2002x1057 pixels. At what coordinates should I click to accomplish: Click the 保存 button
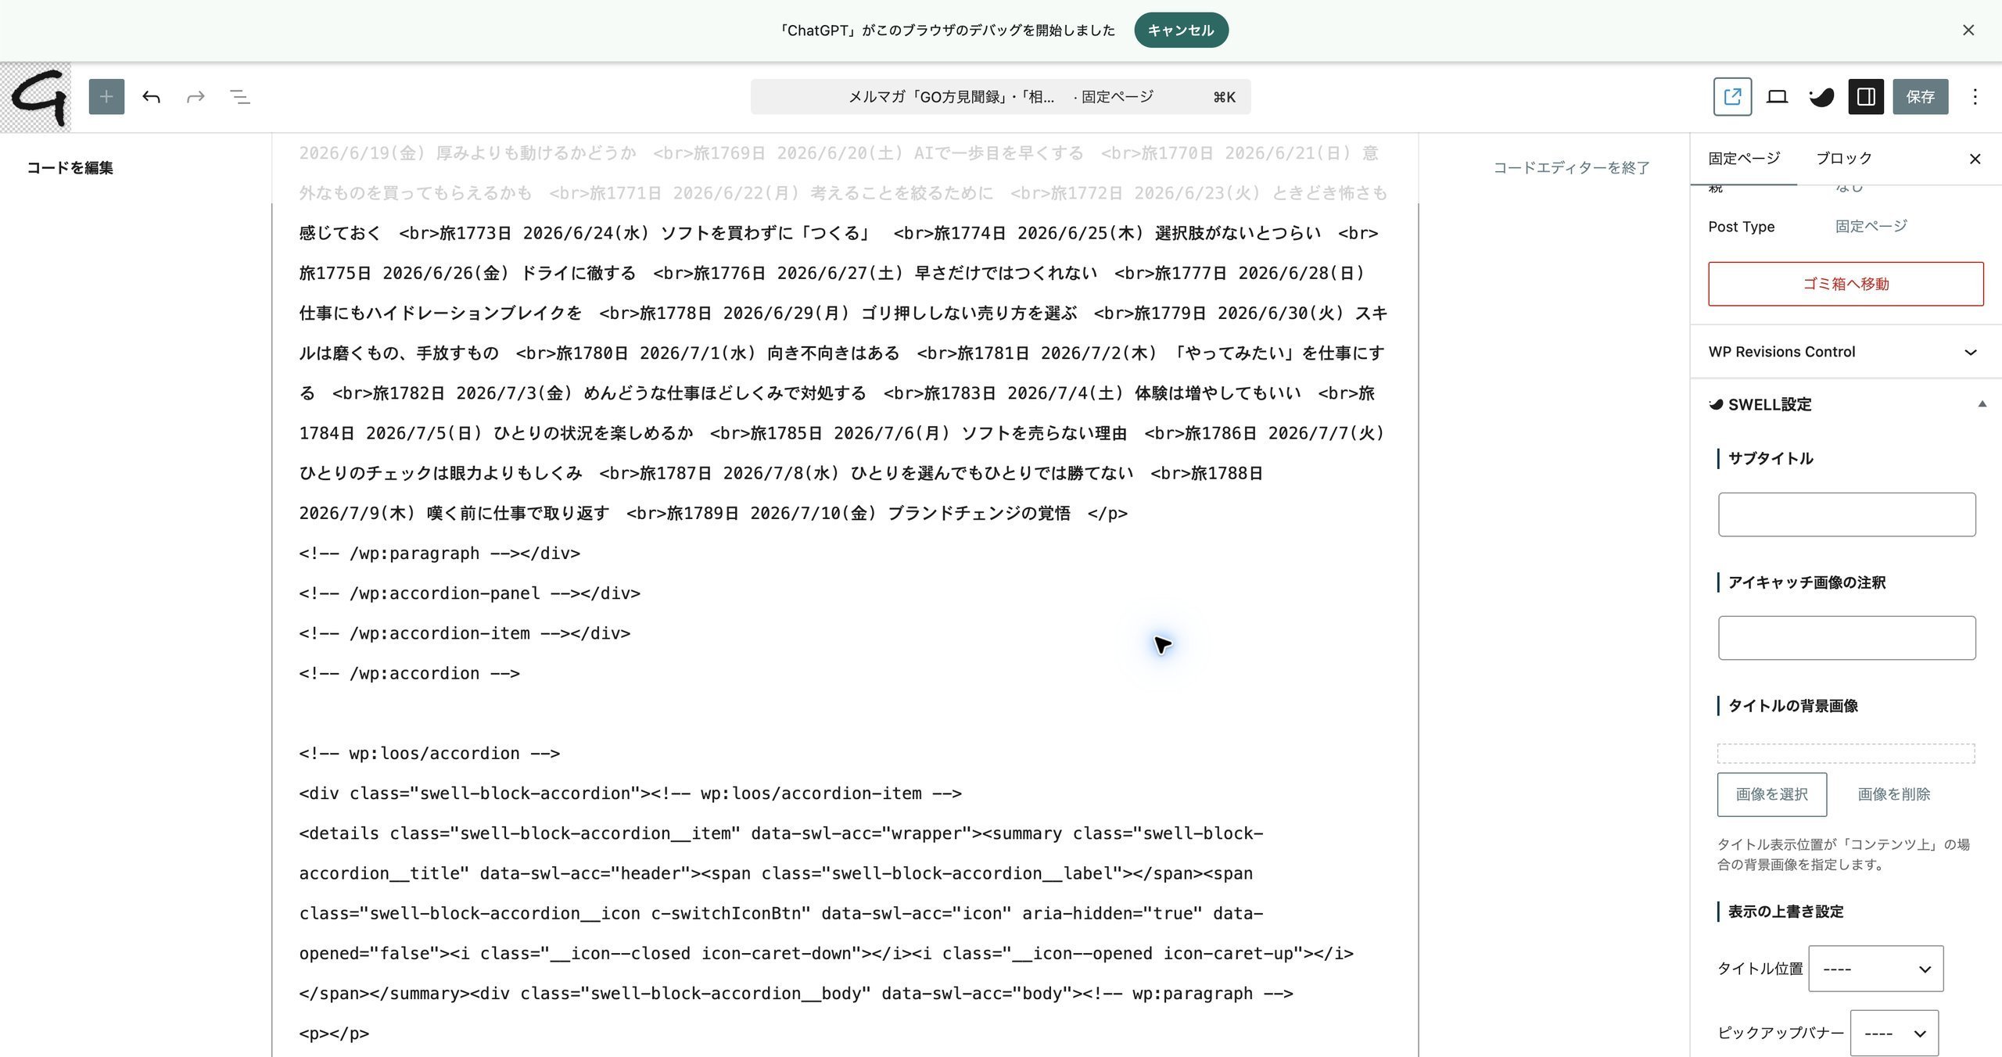pos(1920,97)
